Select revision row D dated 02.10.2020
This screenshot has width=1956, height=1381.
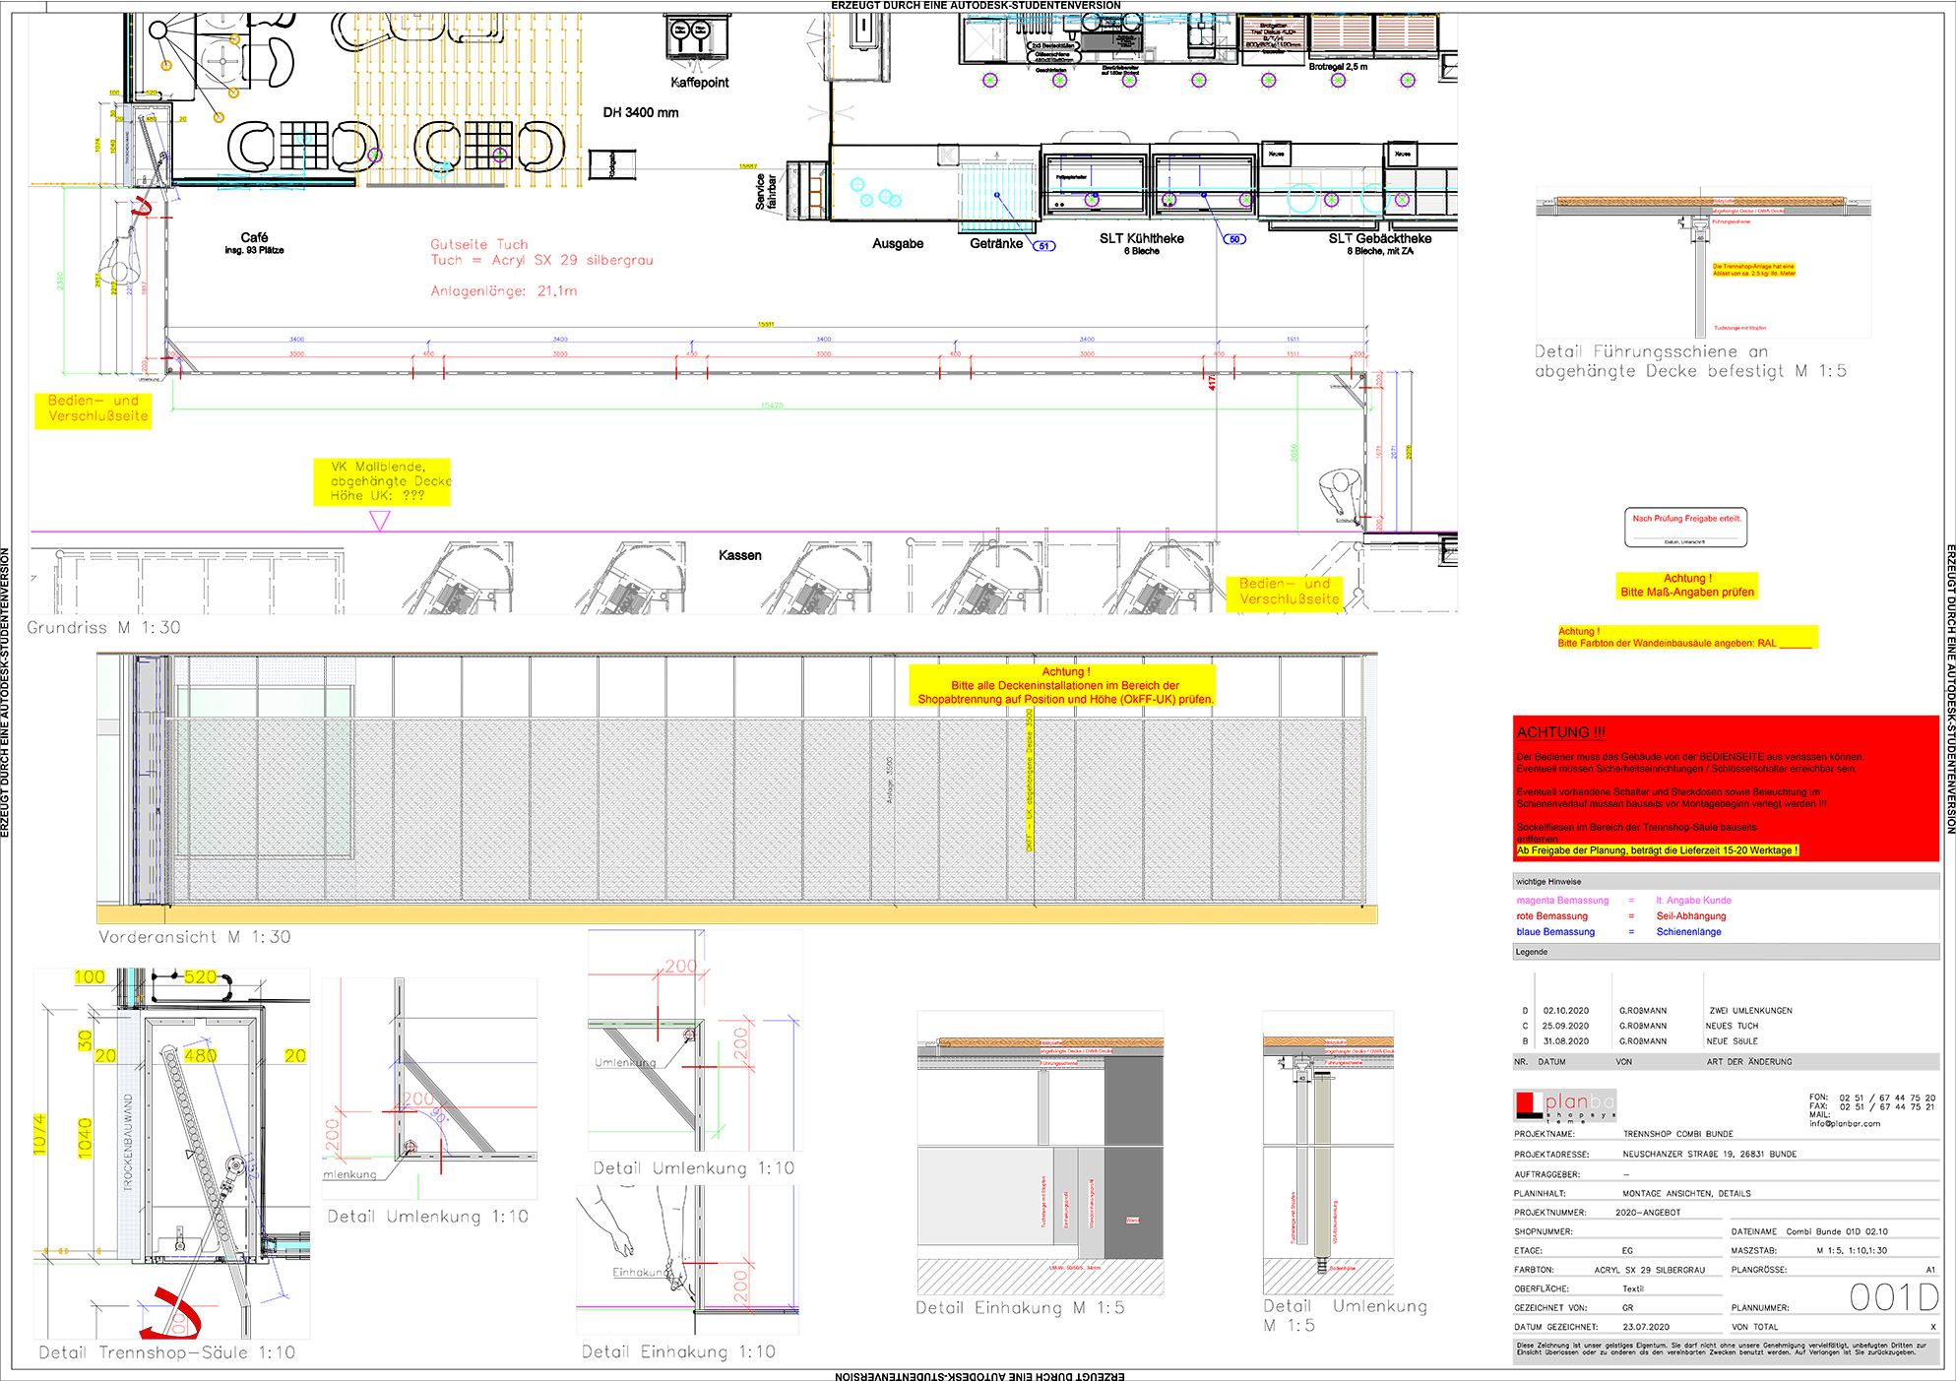pos(1565,1010)
